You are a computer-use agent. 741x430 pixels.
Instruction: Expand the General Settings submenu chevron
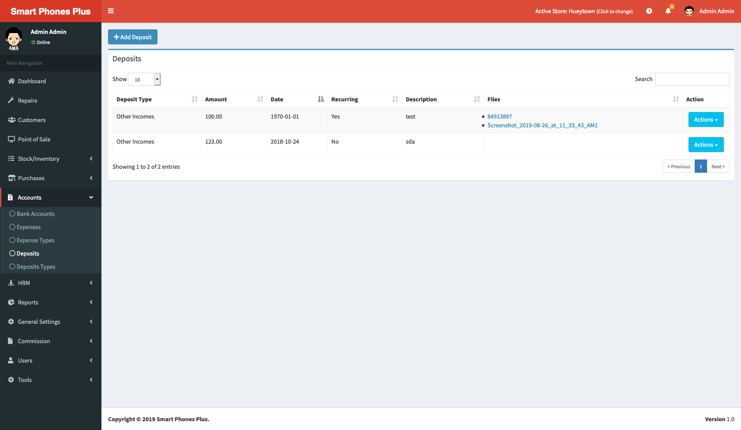[91, 322]
